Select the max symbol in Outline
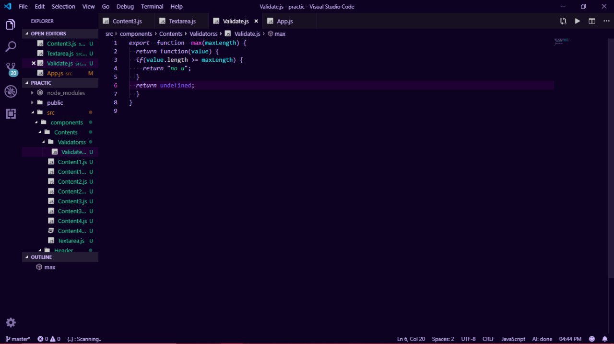This screenshot has width=614, height=344. (x=50, y=267)
